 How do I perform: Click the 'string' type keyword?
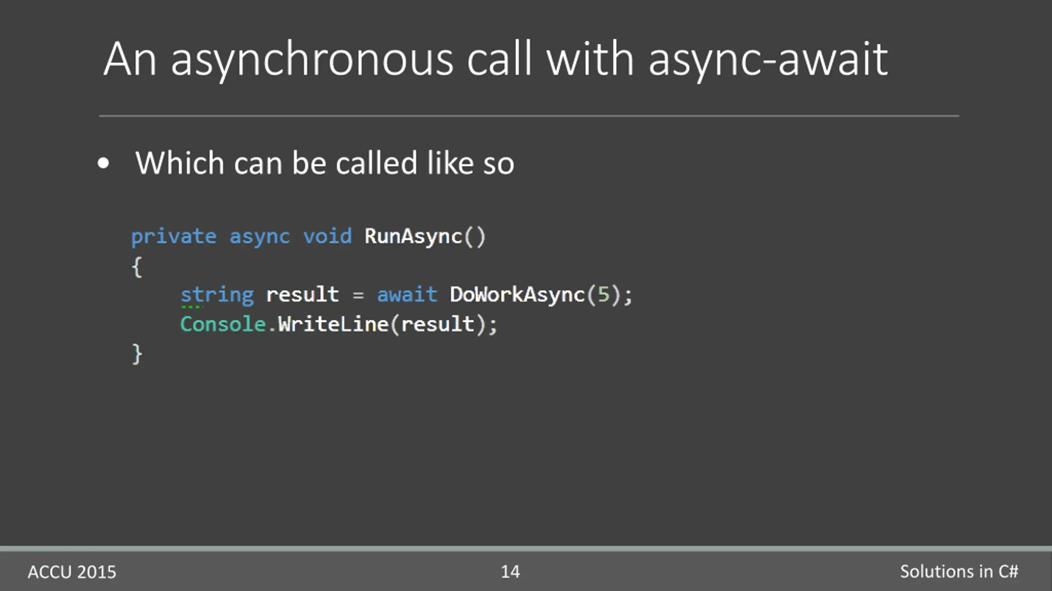(x=217, y=295)
